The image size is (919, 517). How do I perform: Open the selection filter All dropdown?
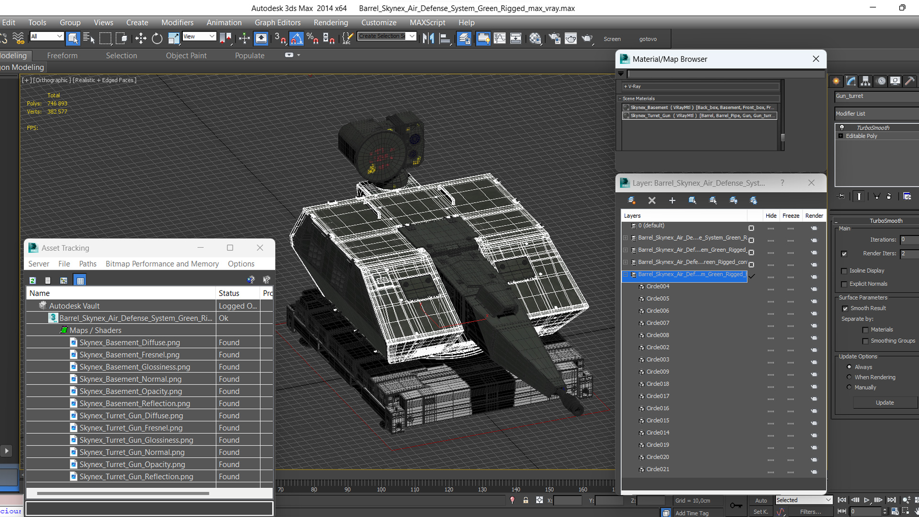click(x=46, y=36)
